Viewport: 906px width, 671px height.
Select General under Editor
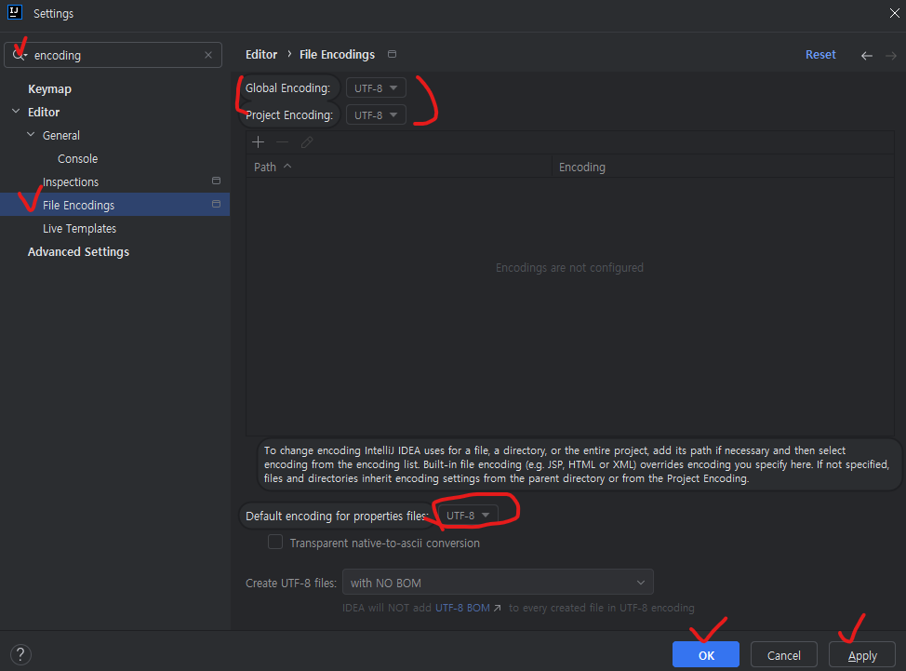point(61,135)
